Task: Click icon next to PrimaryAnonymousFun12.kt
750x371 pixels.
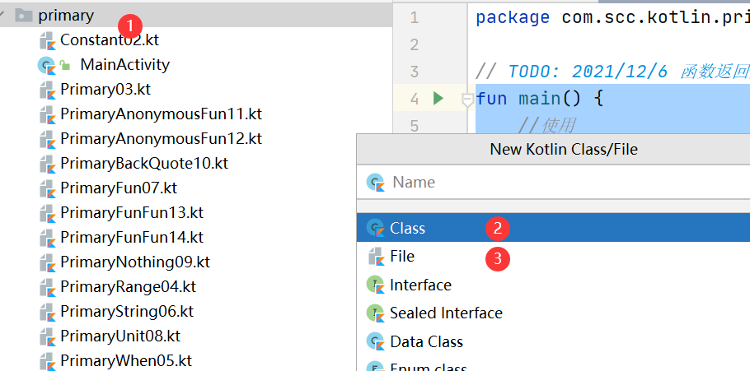Action: pos(46,139)
